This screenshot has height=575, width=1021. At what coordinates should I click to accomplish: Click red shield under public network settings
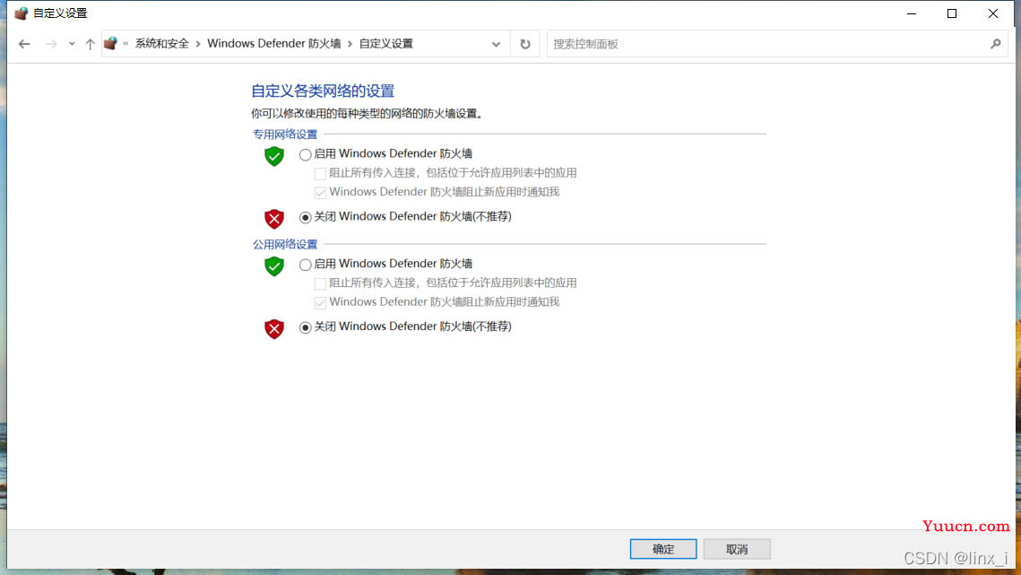pyautogui.click(x=274, y=328)
